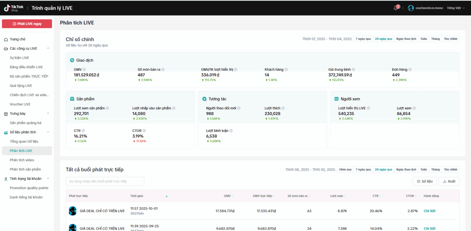Collapse the Số liệu phân tích section
This screenshot has width=471, height=231.
(48, 132)
